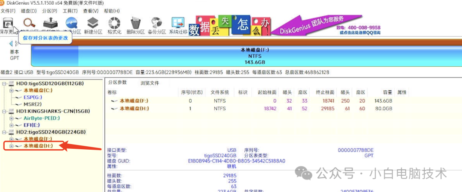Viewport: 462px width, 192px height.
Task: Click the HD1 disk drive icon in tree
Action: coord(11,111)
